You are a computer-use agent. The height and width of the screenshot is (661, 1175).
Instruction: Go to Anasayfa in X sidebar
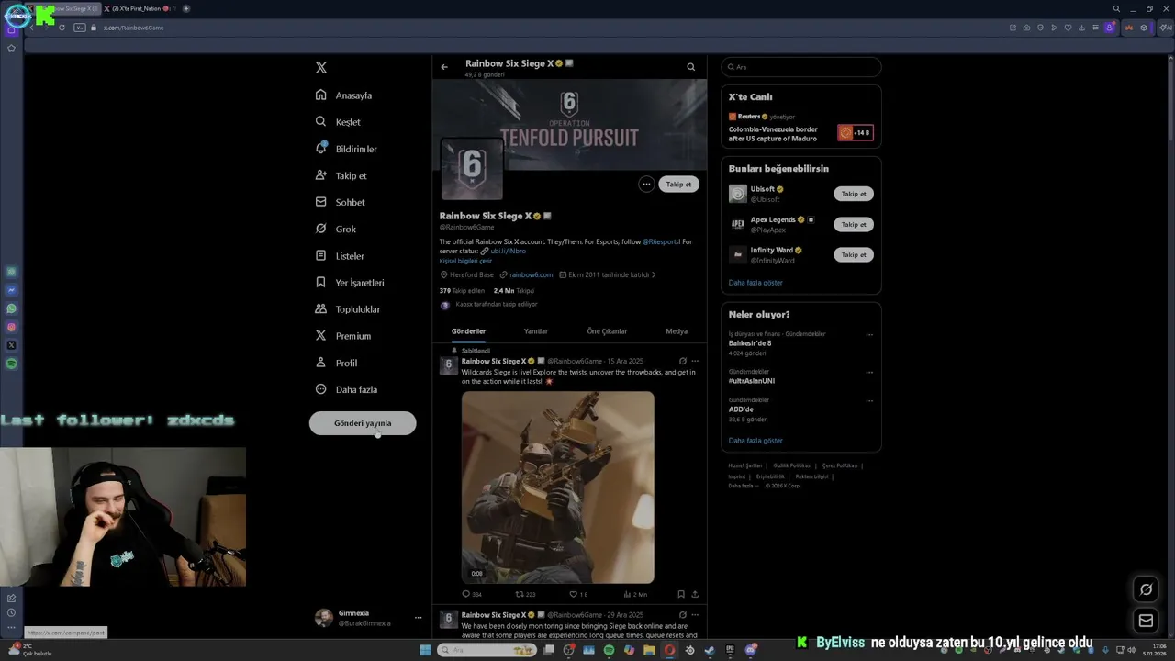click(x=344, y=95)
